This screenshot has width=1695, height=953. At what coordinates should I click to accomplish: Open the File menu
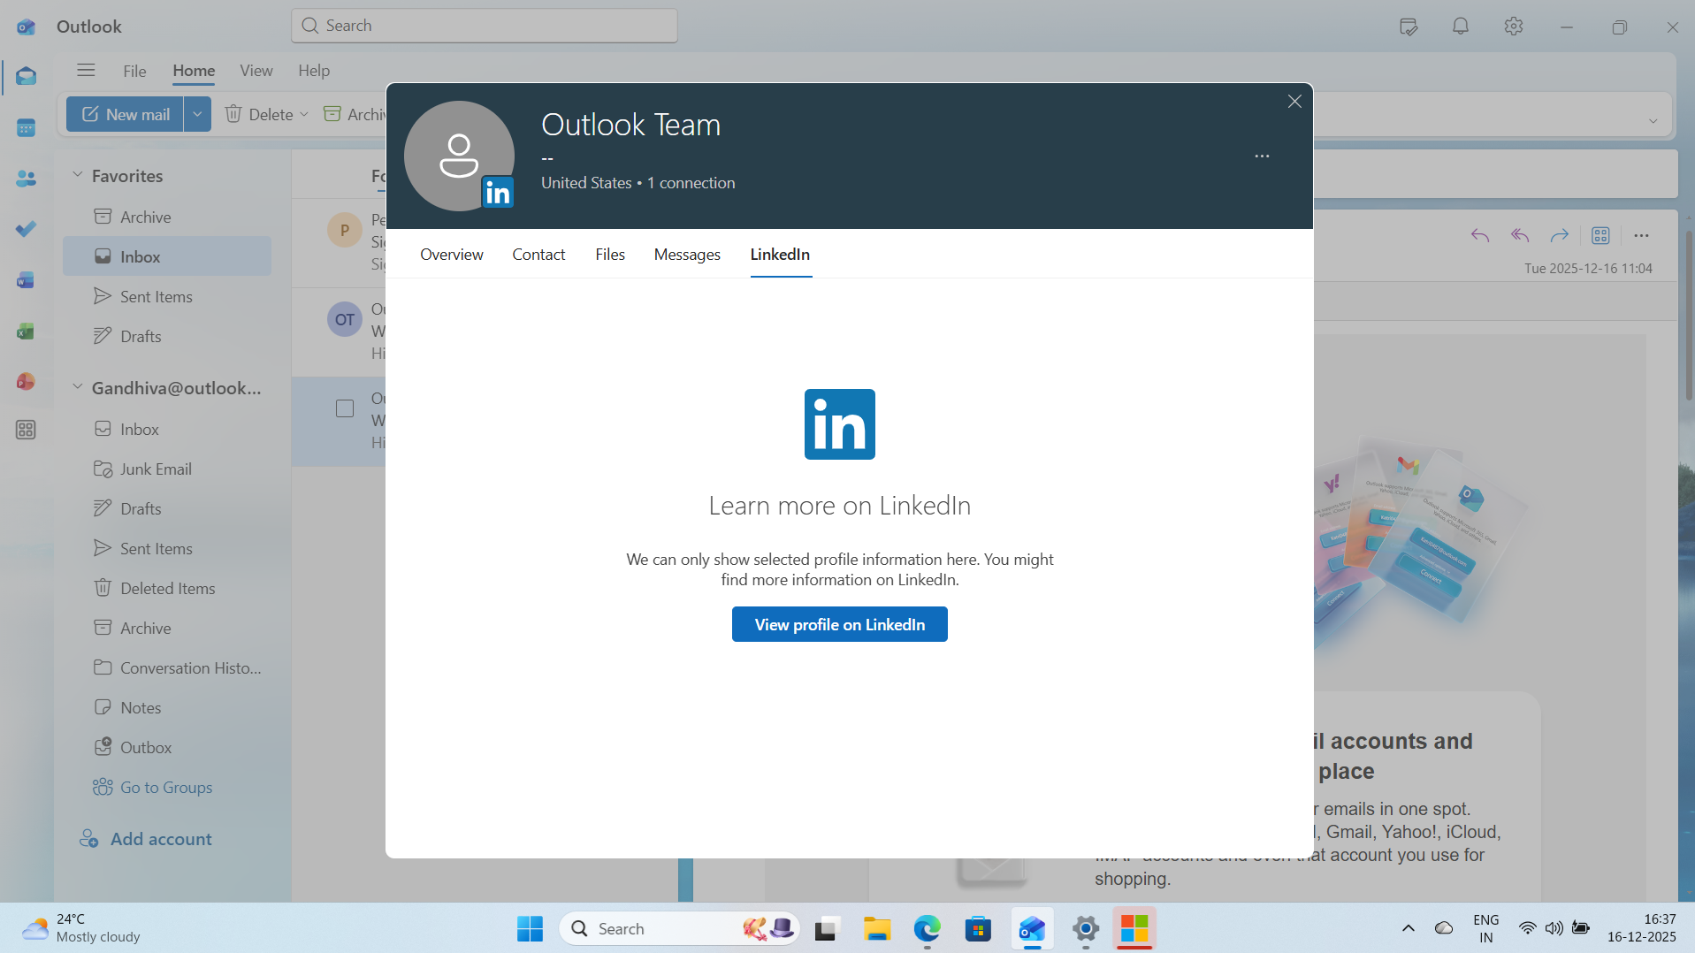[x=134, y=71]
